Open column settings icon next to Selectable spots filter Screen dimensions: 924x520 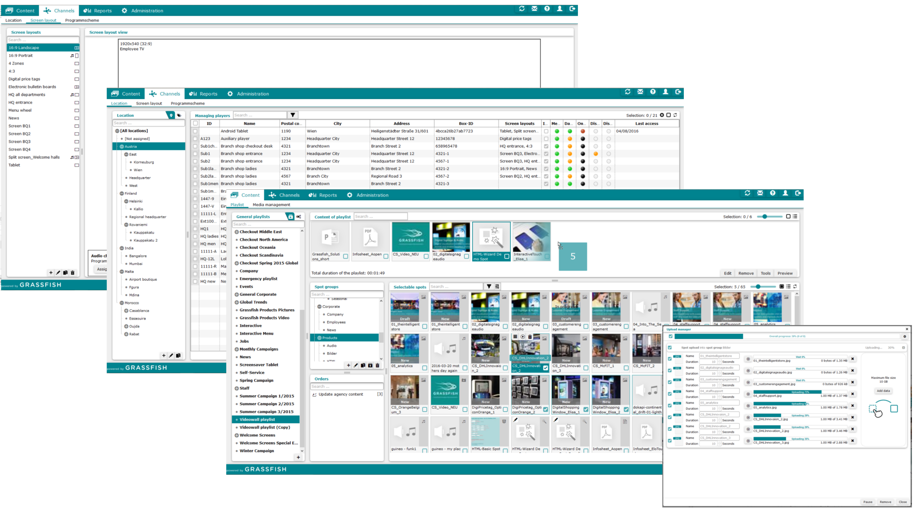click(497, 286)
